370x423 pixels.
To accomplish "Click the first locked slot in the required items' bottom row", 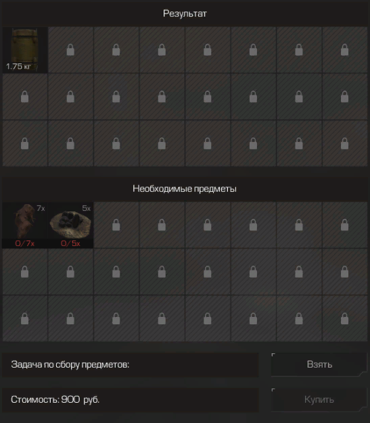I will (25, 318).
